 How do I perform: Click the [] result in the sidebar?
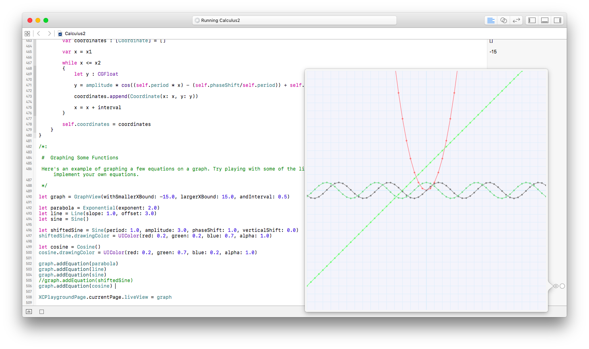(491, 41)
